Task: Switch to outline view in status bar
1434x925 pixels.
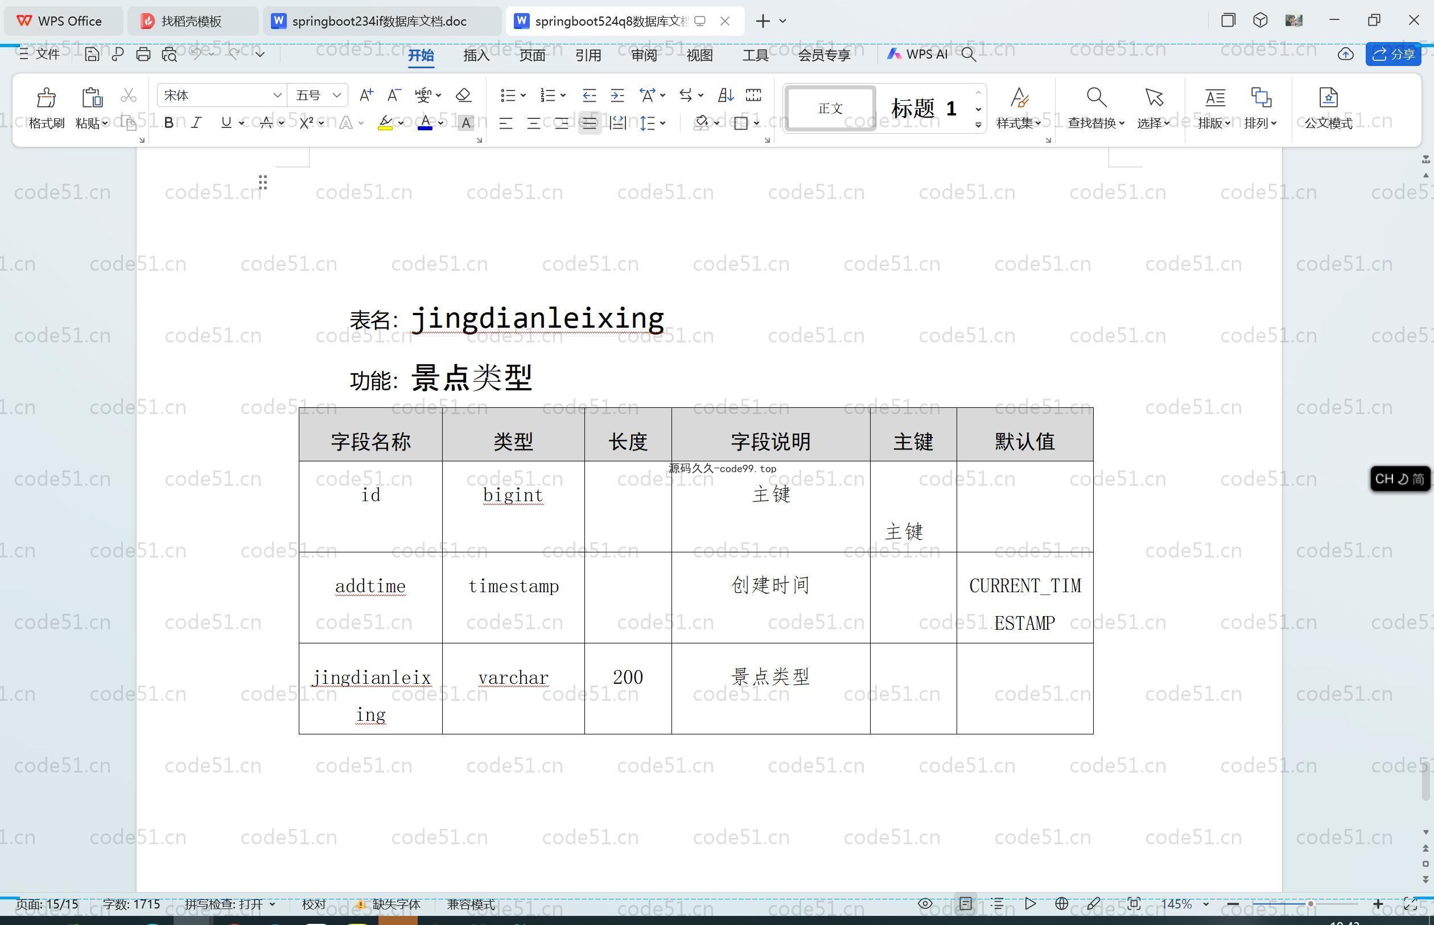Action: coord(997,903)
